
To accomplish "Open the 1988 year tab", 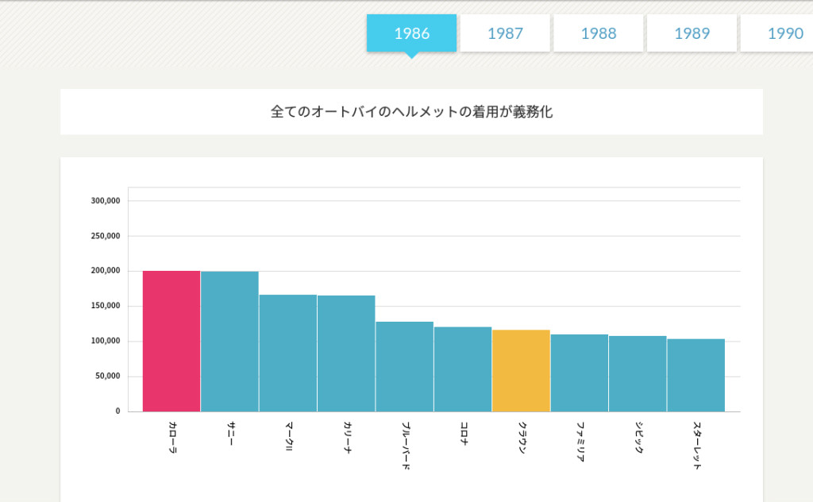I will [599, 33].
